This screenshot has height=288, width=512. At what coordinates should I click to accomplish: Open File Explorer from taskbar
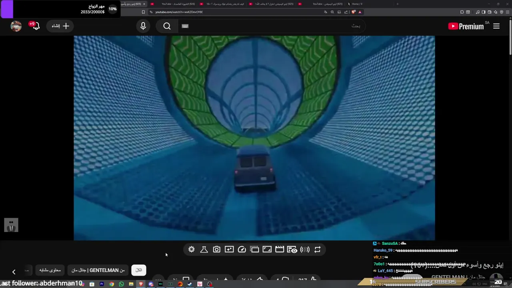(131, 284)
